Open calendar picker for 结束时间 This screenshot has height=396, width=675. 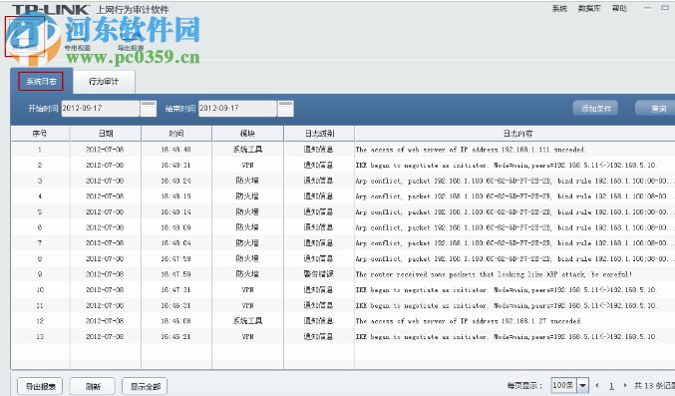(x=285, y=108)
